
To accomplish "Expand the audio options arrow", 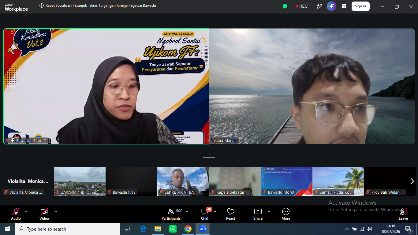I will [26, 211].
